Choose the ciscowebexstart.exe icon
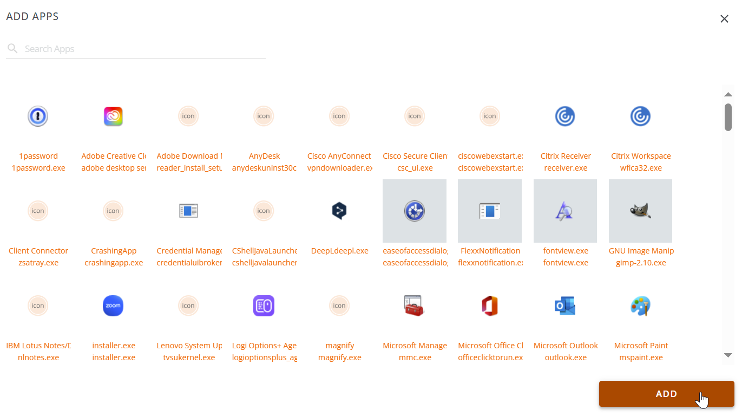This screenshot has height=416, width=742. 490,116
